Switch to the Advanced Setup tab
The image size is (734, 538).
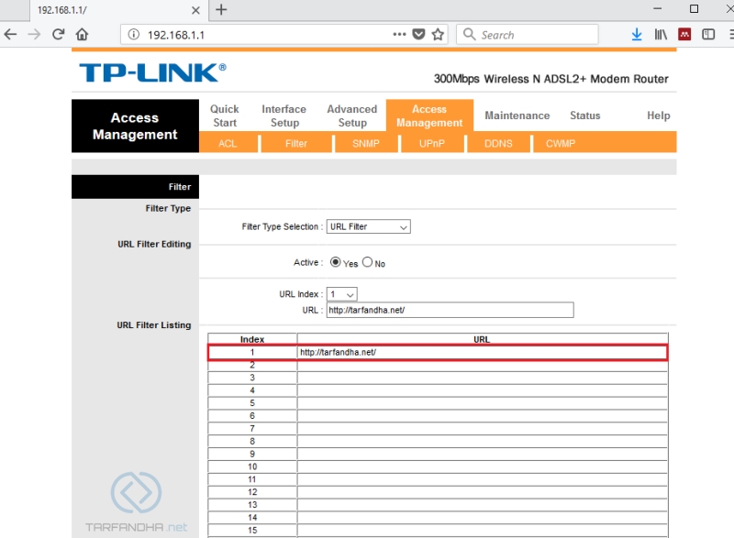tap(352, 115)
